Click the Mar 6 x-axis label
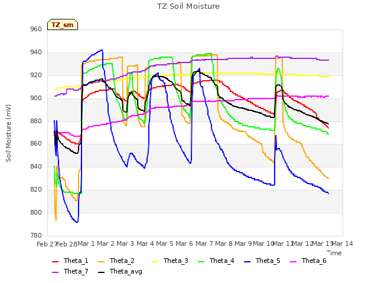The width and height of the screenshot is (378, 283). pyautogui.click(x=184, y=243)
